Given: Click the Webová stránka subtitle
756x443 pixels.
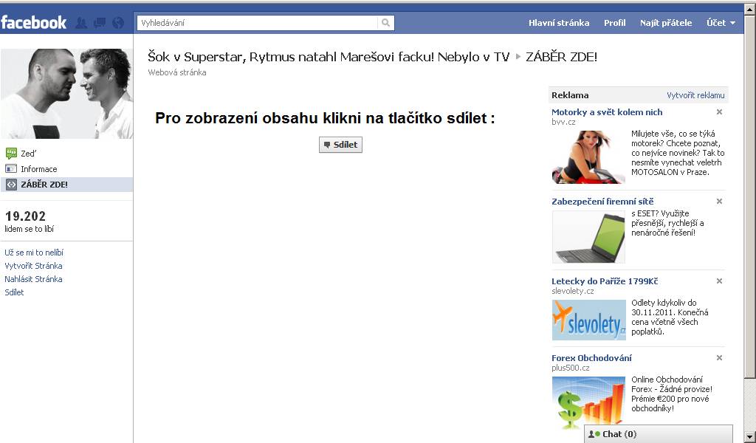Looking at the screenshot, I should pyautogui.click(x=177, y=72).
